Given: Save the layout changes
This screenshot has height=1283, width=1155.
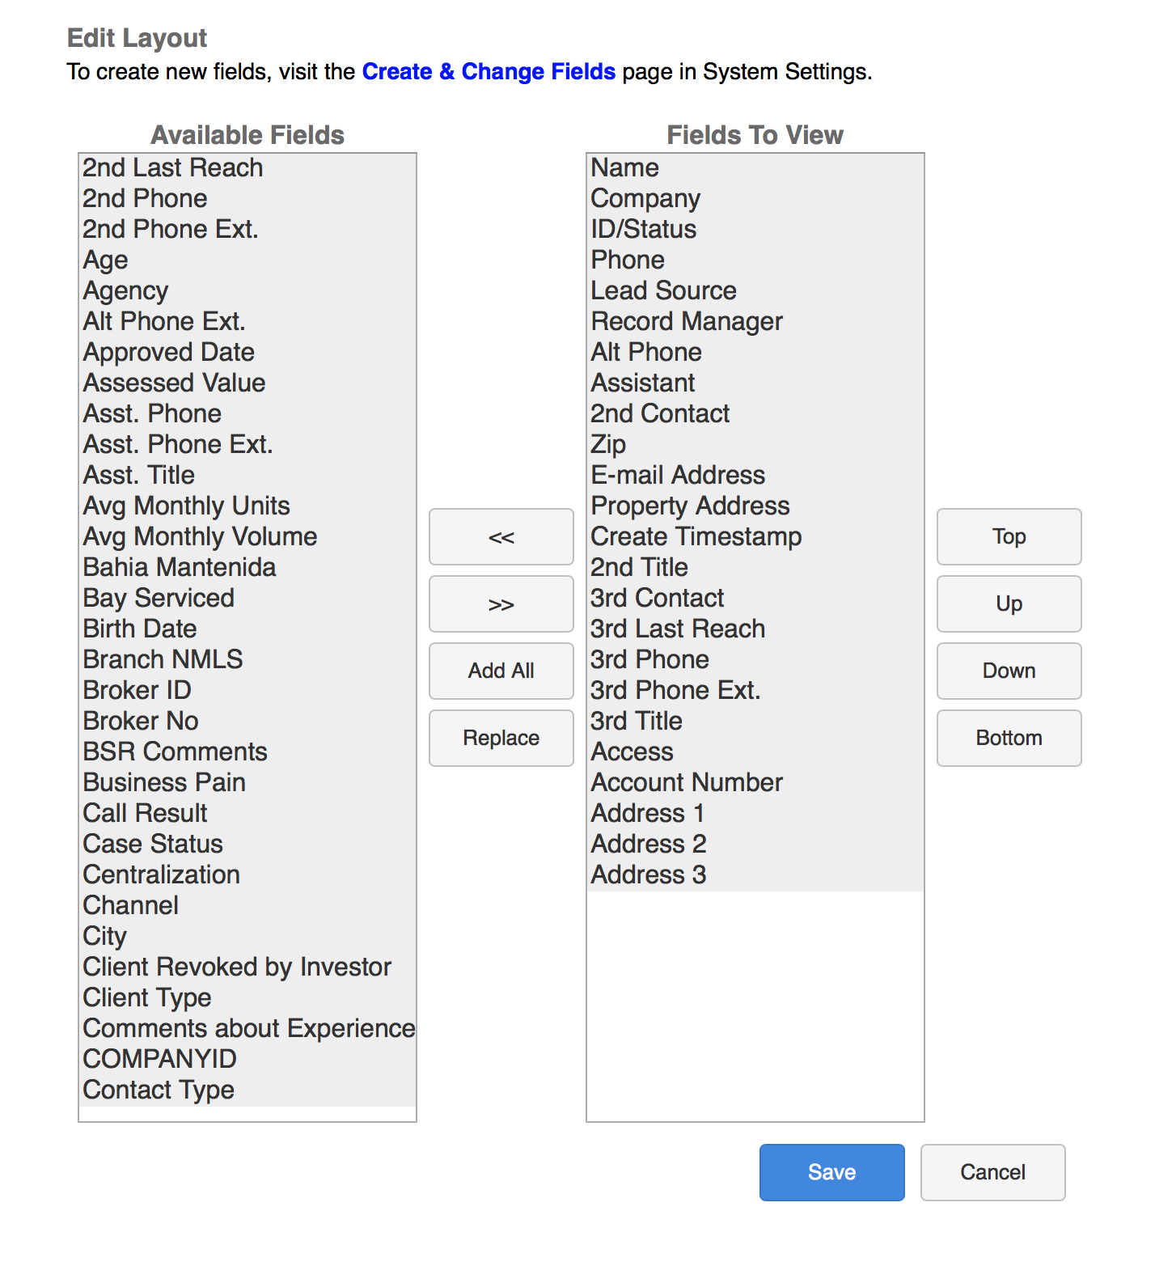Looking at the screenshot, I should (831, 1172).
